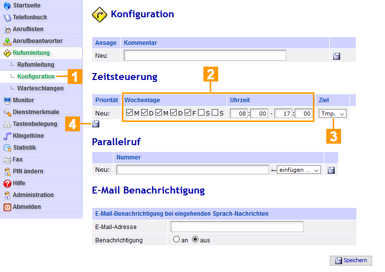Click the Hilfe question mark icon
This screenshot has width=385, height=272.
7,183
